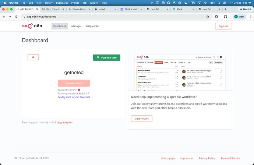This screenshot has height=165, width=254.
Task: Open the Manage nav item
Action: (76, 26)
